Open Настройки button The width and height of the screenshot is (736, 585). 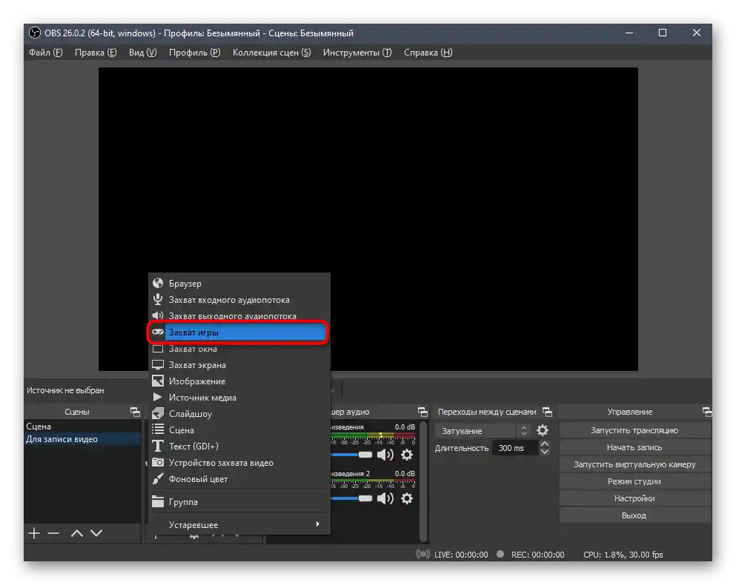pyautogui.click(x=634, y=498)
